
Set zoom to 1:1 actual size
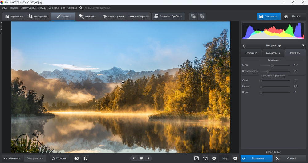(205, 158)
